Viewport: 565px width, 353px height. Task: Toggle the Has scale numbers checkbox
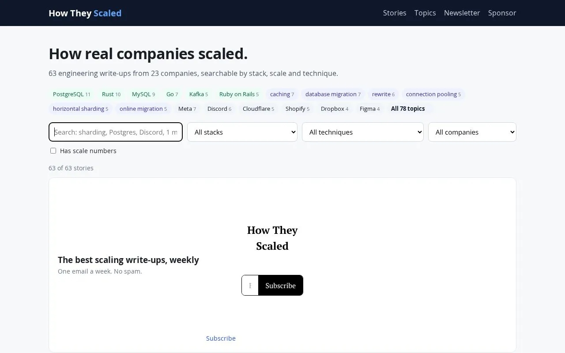tap(53, 151)
